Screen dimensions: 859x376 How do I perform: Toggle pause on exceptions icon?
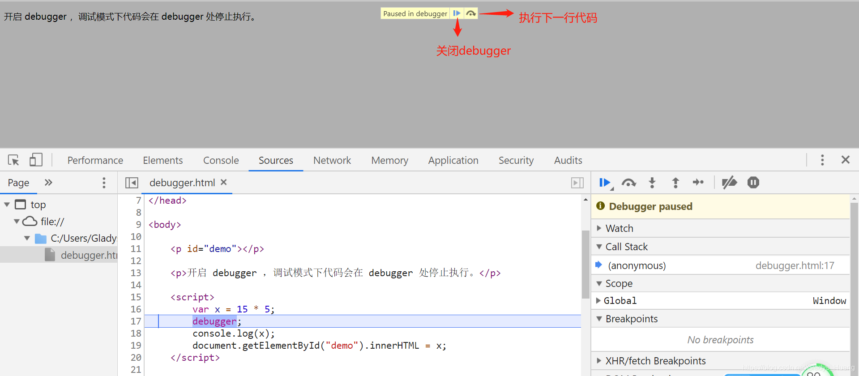point(753,182)
